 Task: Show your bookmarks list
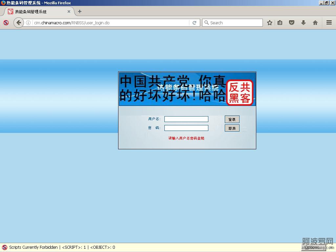[280, 23]
